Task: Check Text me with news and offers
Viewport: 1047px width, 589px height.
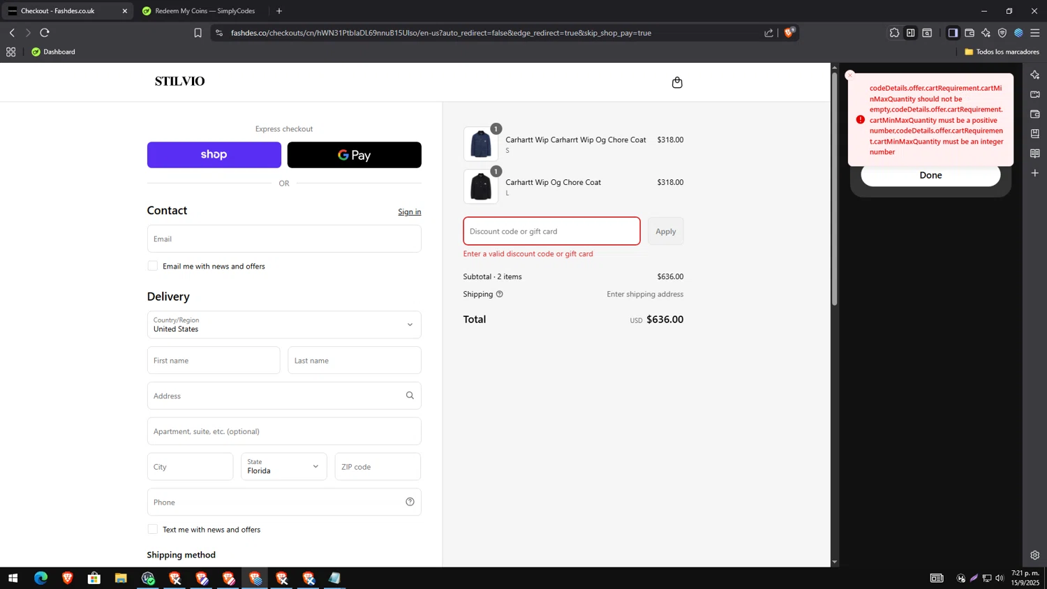Action: point(153,529)
